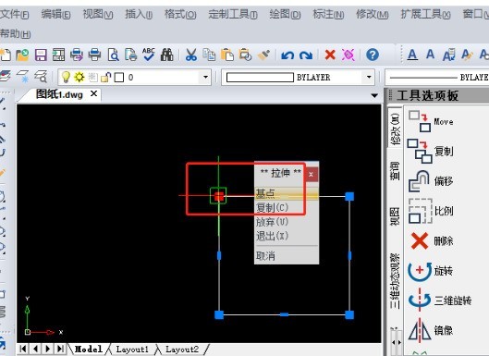Close the 拉伸 popup with red X

(311, 175)
